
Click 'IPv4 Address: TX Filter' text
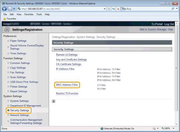point(109,69)
